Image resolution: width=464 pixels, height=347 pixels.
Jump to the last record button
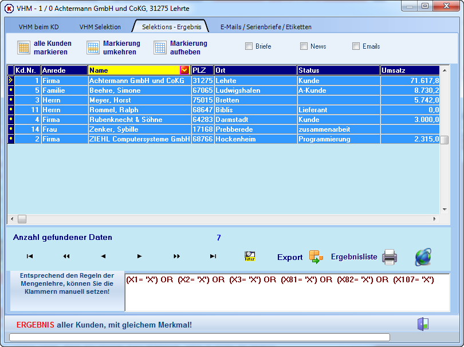(213, 256)
